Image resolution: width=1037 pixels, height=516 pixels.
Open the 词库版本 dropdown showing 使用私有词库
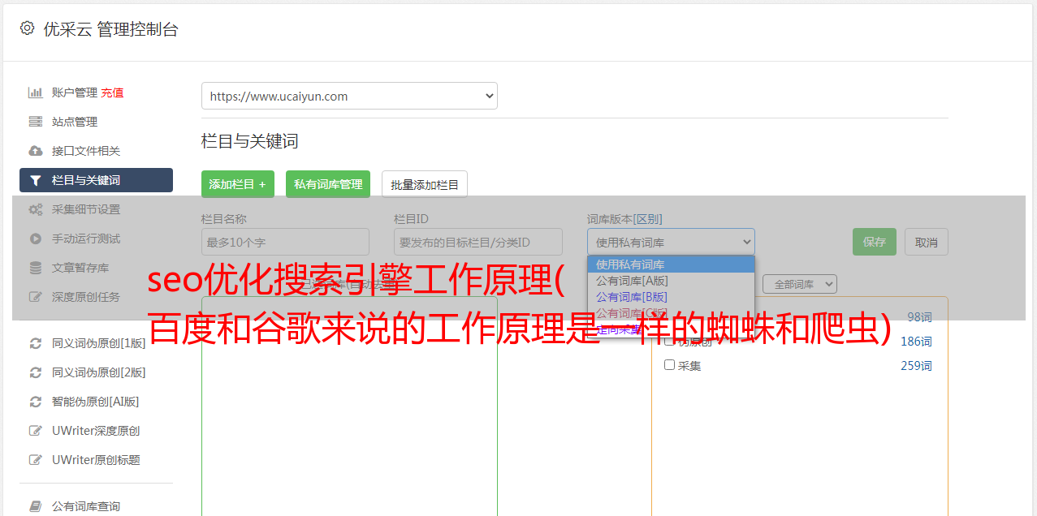(671, 242)
